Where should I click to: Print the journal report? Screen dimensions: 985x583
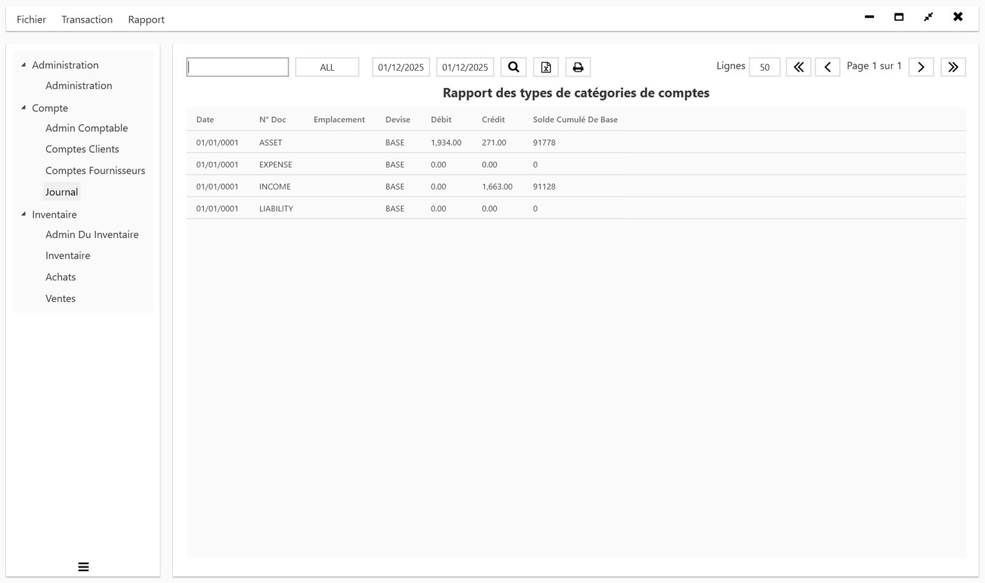point(577,67)
